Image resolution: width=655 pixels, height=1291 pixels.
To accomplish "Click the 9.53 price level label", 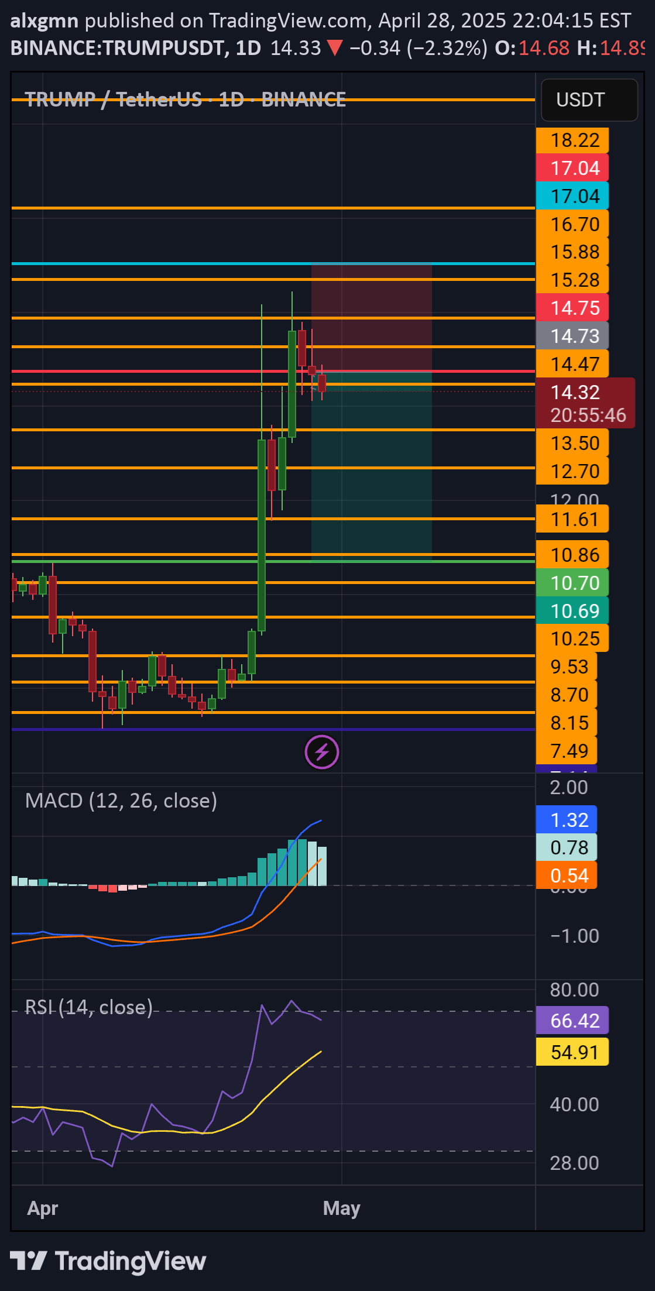I will 567,667.
